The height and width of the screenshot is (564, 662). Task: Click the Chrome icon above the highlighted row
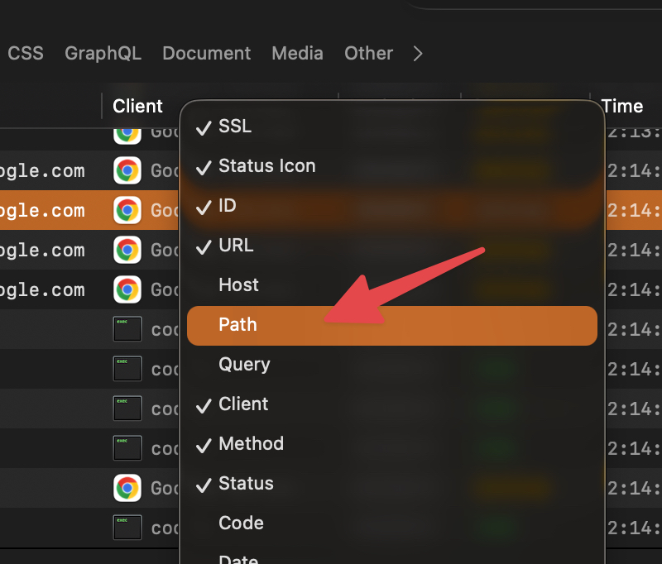coord(127,170)
